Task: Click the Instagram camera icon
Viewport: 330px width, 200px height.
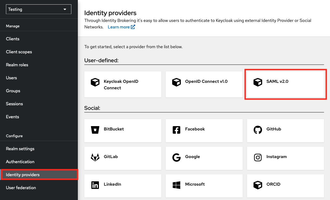Action: pyautogui.click(x=258, y=157)
